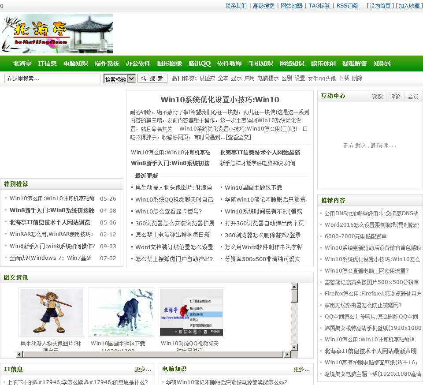Viewport: 423px width, 385px height.
Task: Click the magnifier 搜索 search button
Action: tap(152, 78)
